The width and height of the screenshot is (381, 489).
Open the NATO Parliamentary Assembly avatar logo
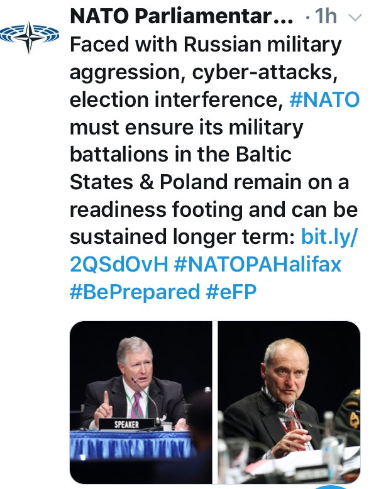(29, 37)
